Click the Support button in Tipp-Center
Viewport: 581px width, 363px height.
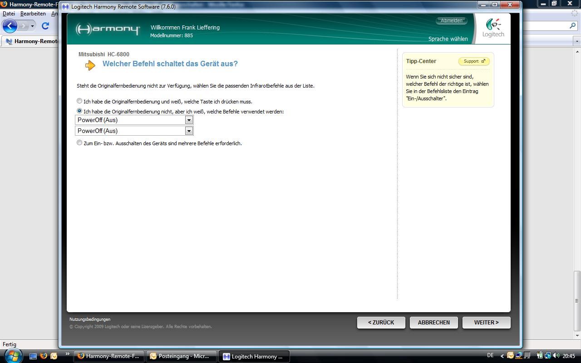473,61
